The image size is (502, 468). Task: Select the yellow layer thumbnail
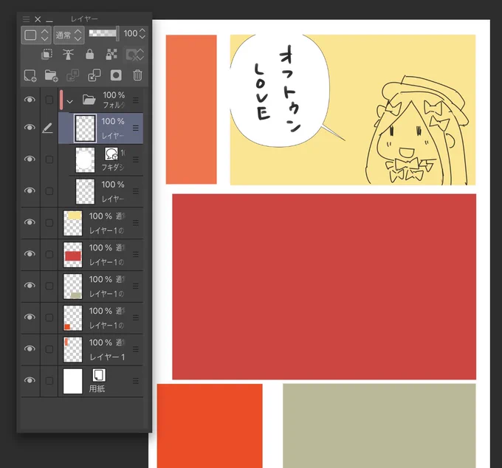(73, 223)
